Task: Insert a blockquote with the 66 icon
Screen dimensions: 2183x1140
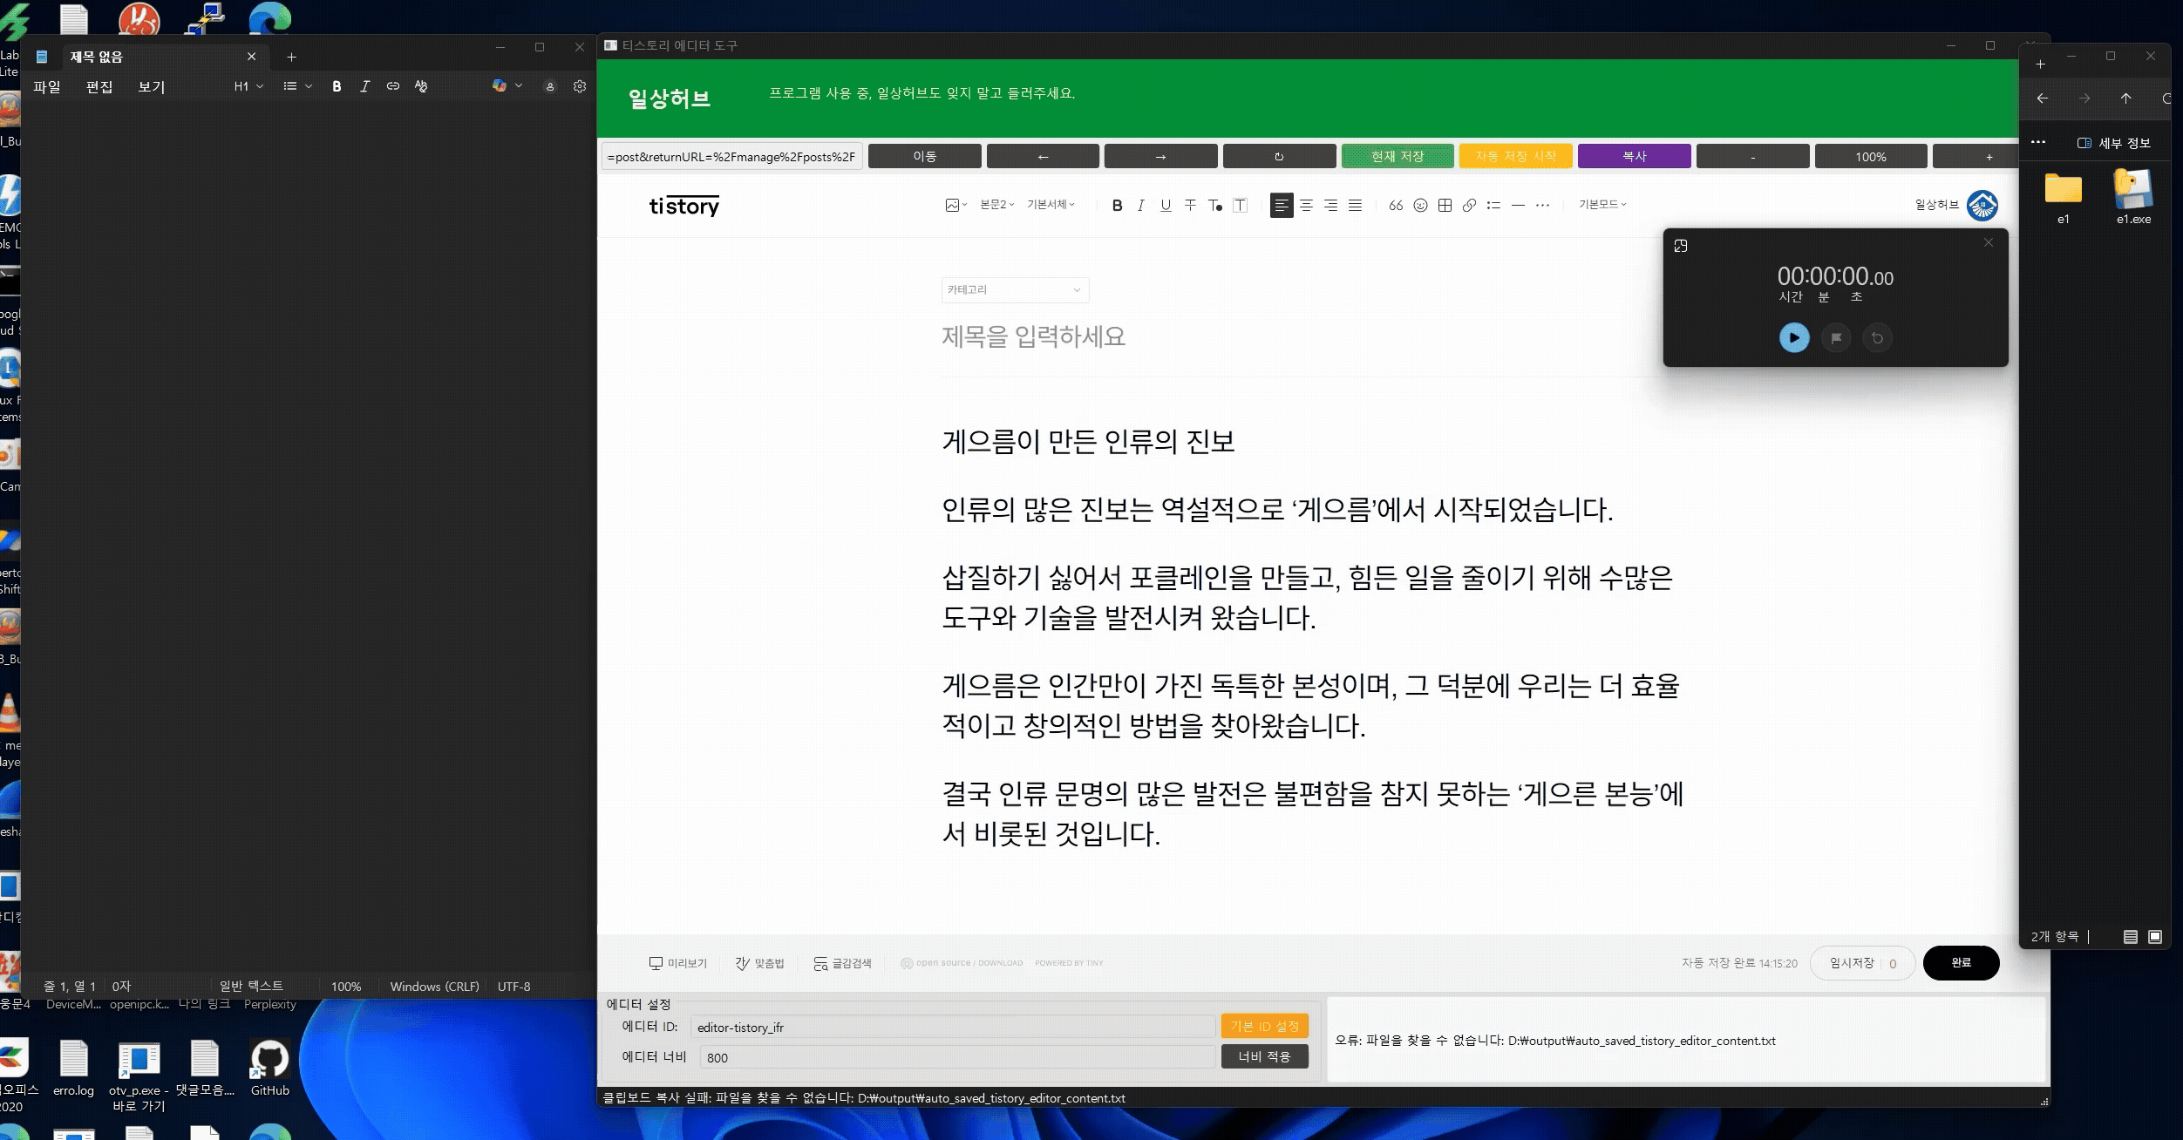Action: 1396,206
